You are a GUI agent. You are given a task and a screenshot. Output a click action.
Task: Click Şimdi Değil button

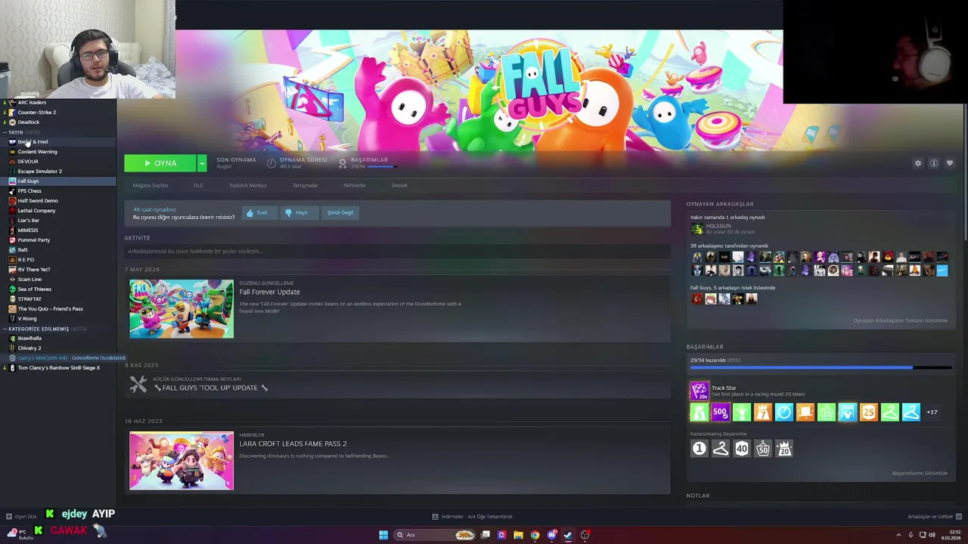click(x=340, y=213)
